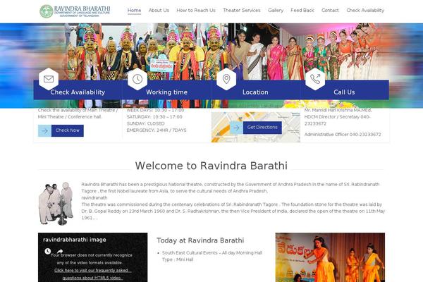Click the black-and-white lamp lighting photo

click(56, 204)
